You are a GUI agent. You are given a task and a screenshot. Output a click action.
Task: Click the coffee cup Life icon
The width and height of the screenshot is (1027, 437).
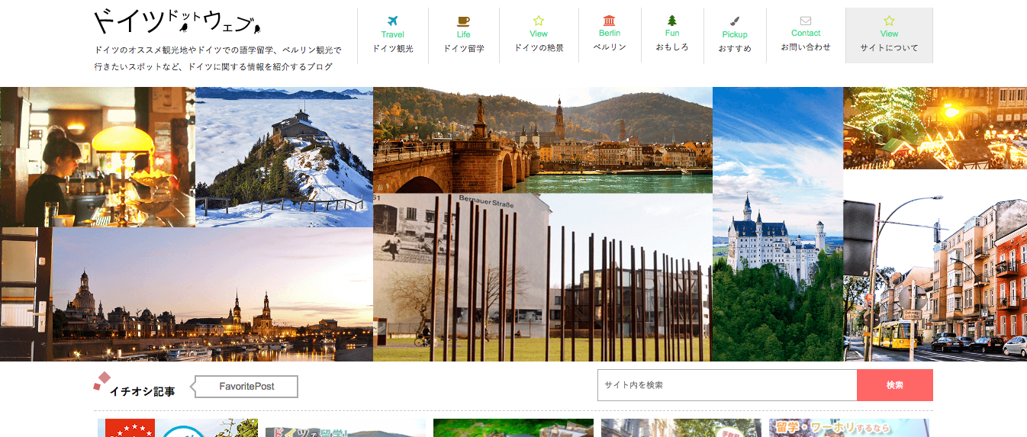point(463,21)
